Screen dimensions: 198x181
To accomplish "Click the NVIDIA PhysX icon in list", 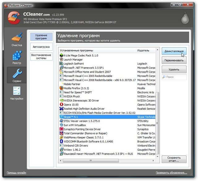I will pos(61,96).
